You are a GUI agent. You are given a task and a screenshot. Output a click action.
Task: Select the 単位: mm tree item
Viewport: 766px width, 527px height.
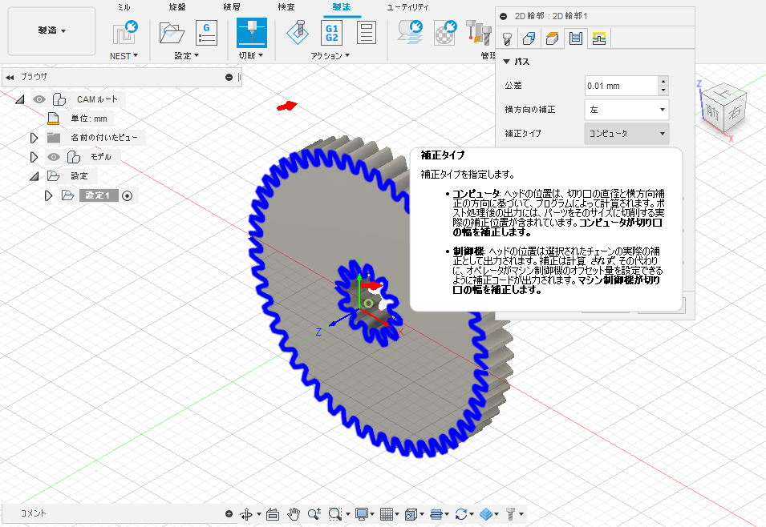89,119
